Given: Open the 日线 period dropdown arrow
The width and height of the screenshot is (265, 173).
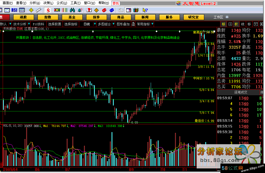Looking at the screenshot, I should click(95, 24).
